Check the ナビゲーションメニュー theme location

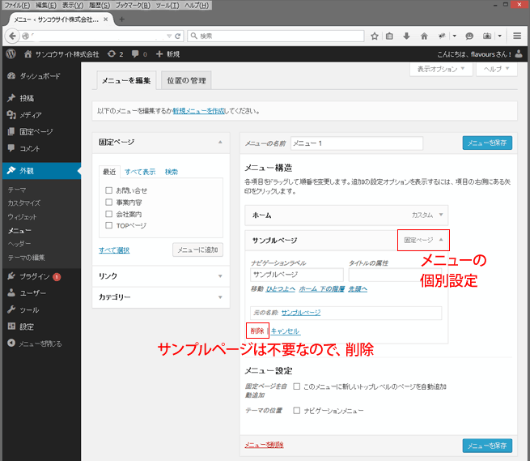296,411
